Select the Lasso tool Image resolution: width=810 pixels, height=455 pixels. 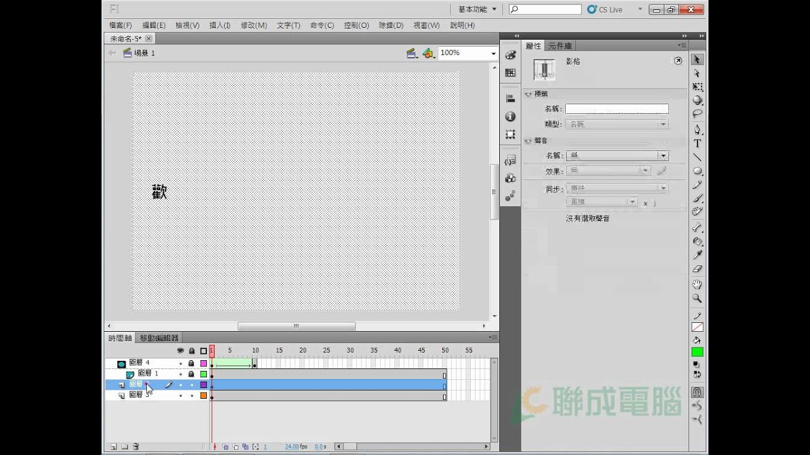697,114
